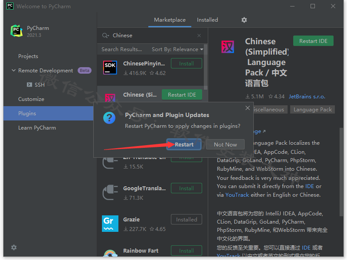Open the IDE link in Chinese description
The width and height of the screenshot is (347, 260).
coord(306,247)
